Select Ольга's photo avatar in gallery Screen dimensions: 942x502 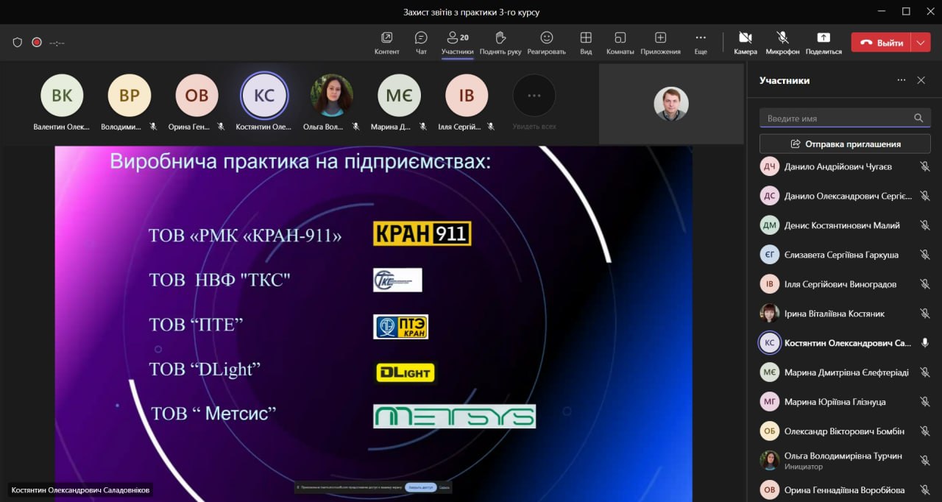[x=332, y=96]
